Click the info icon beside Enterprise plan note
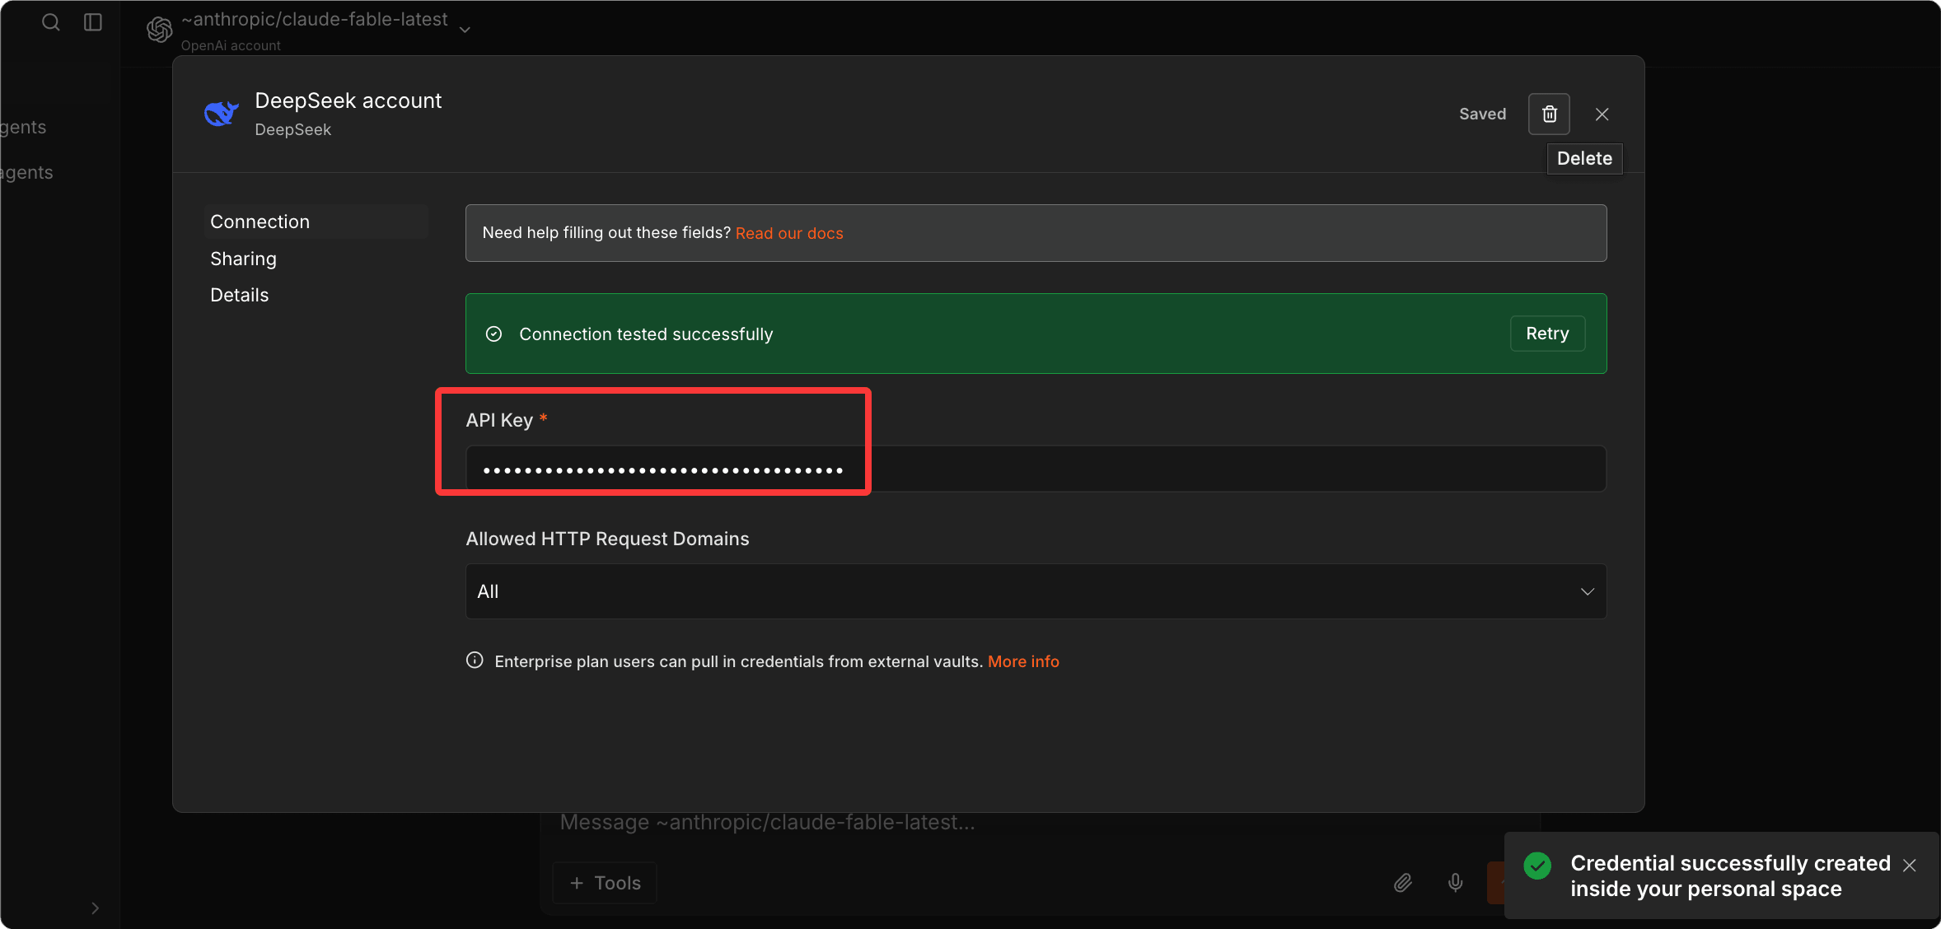 (475, 661)
